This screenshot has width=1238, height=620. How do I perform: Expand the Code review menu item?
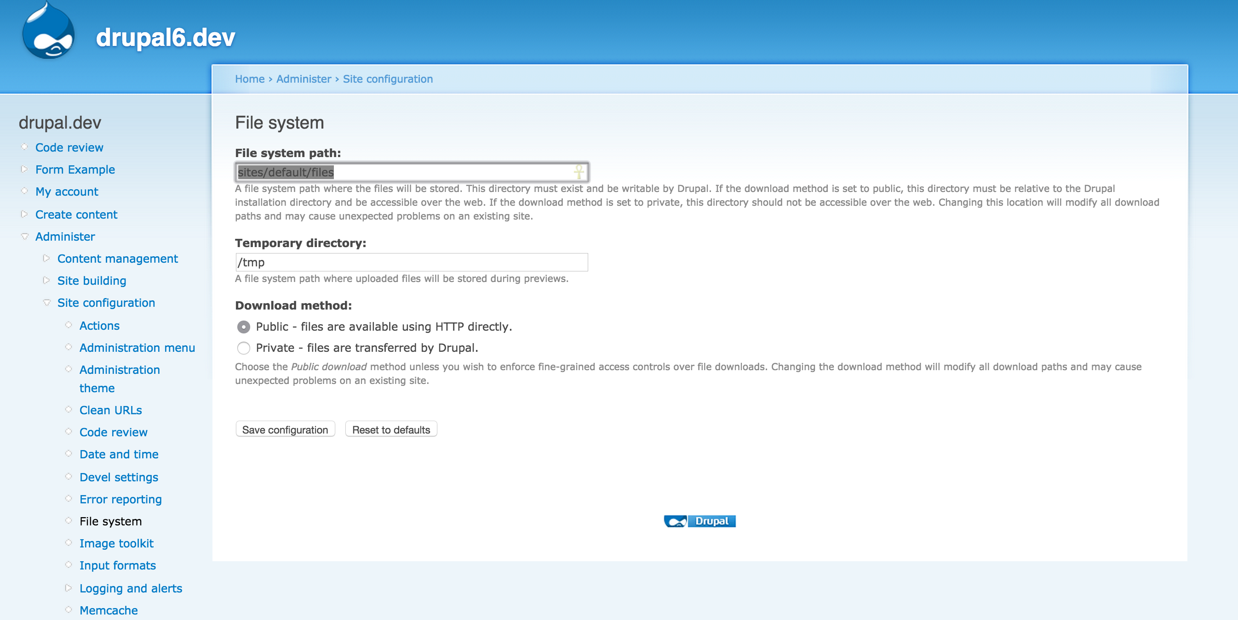coord(69,147)
